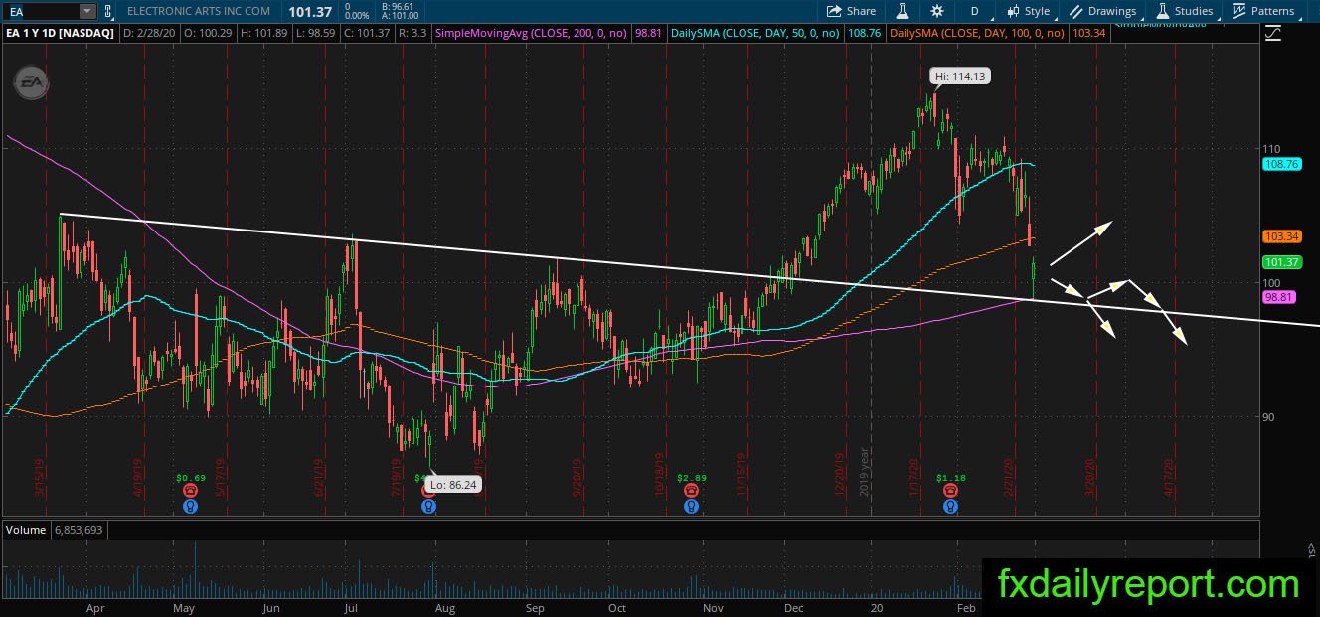The width and height of the screenshot is (1320, 617).
Task: Click the Jul label on time axis
Action: (350, 606)
